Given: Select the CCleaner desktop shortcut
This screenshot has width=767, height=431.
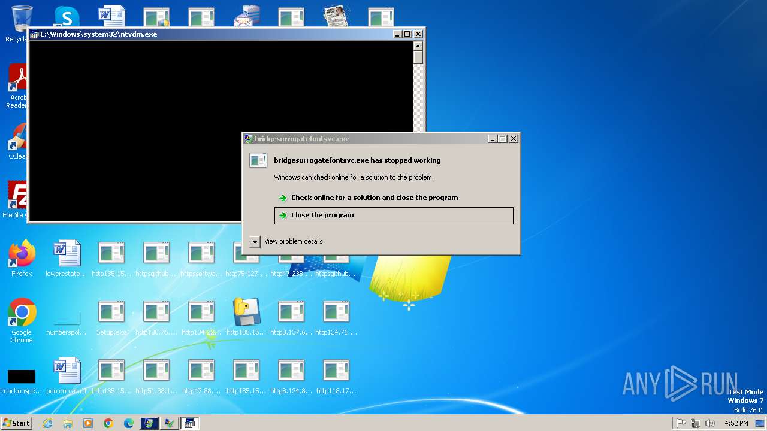Looking at the screenshot, I should tap(18, 142).
